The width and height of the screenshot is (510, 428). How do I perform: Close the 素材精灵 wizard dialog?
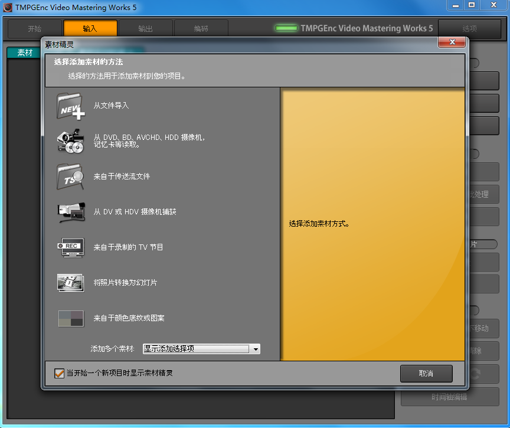[452, 42]
